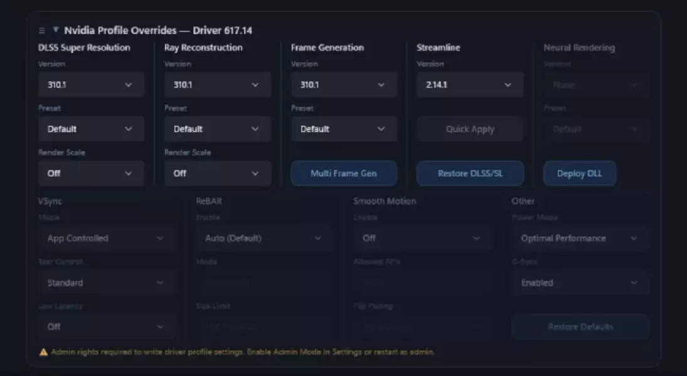Open Streamline Version 2.14.1 dropdown
Viewport: 687px width, 376px height.
coord(470,85)
